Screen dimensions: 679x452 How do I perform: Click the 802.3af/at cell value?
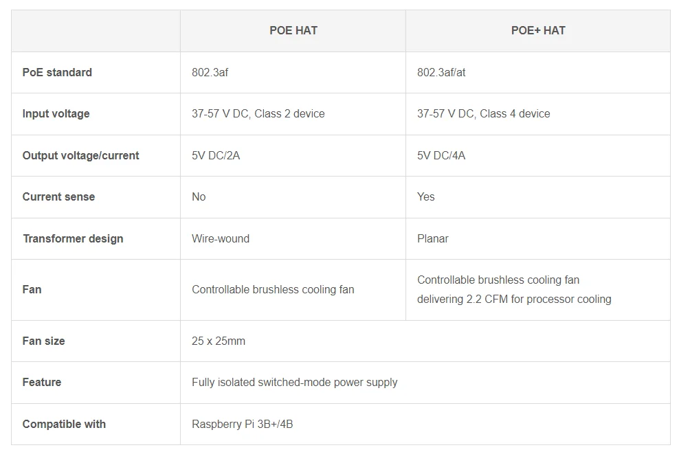441,72
